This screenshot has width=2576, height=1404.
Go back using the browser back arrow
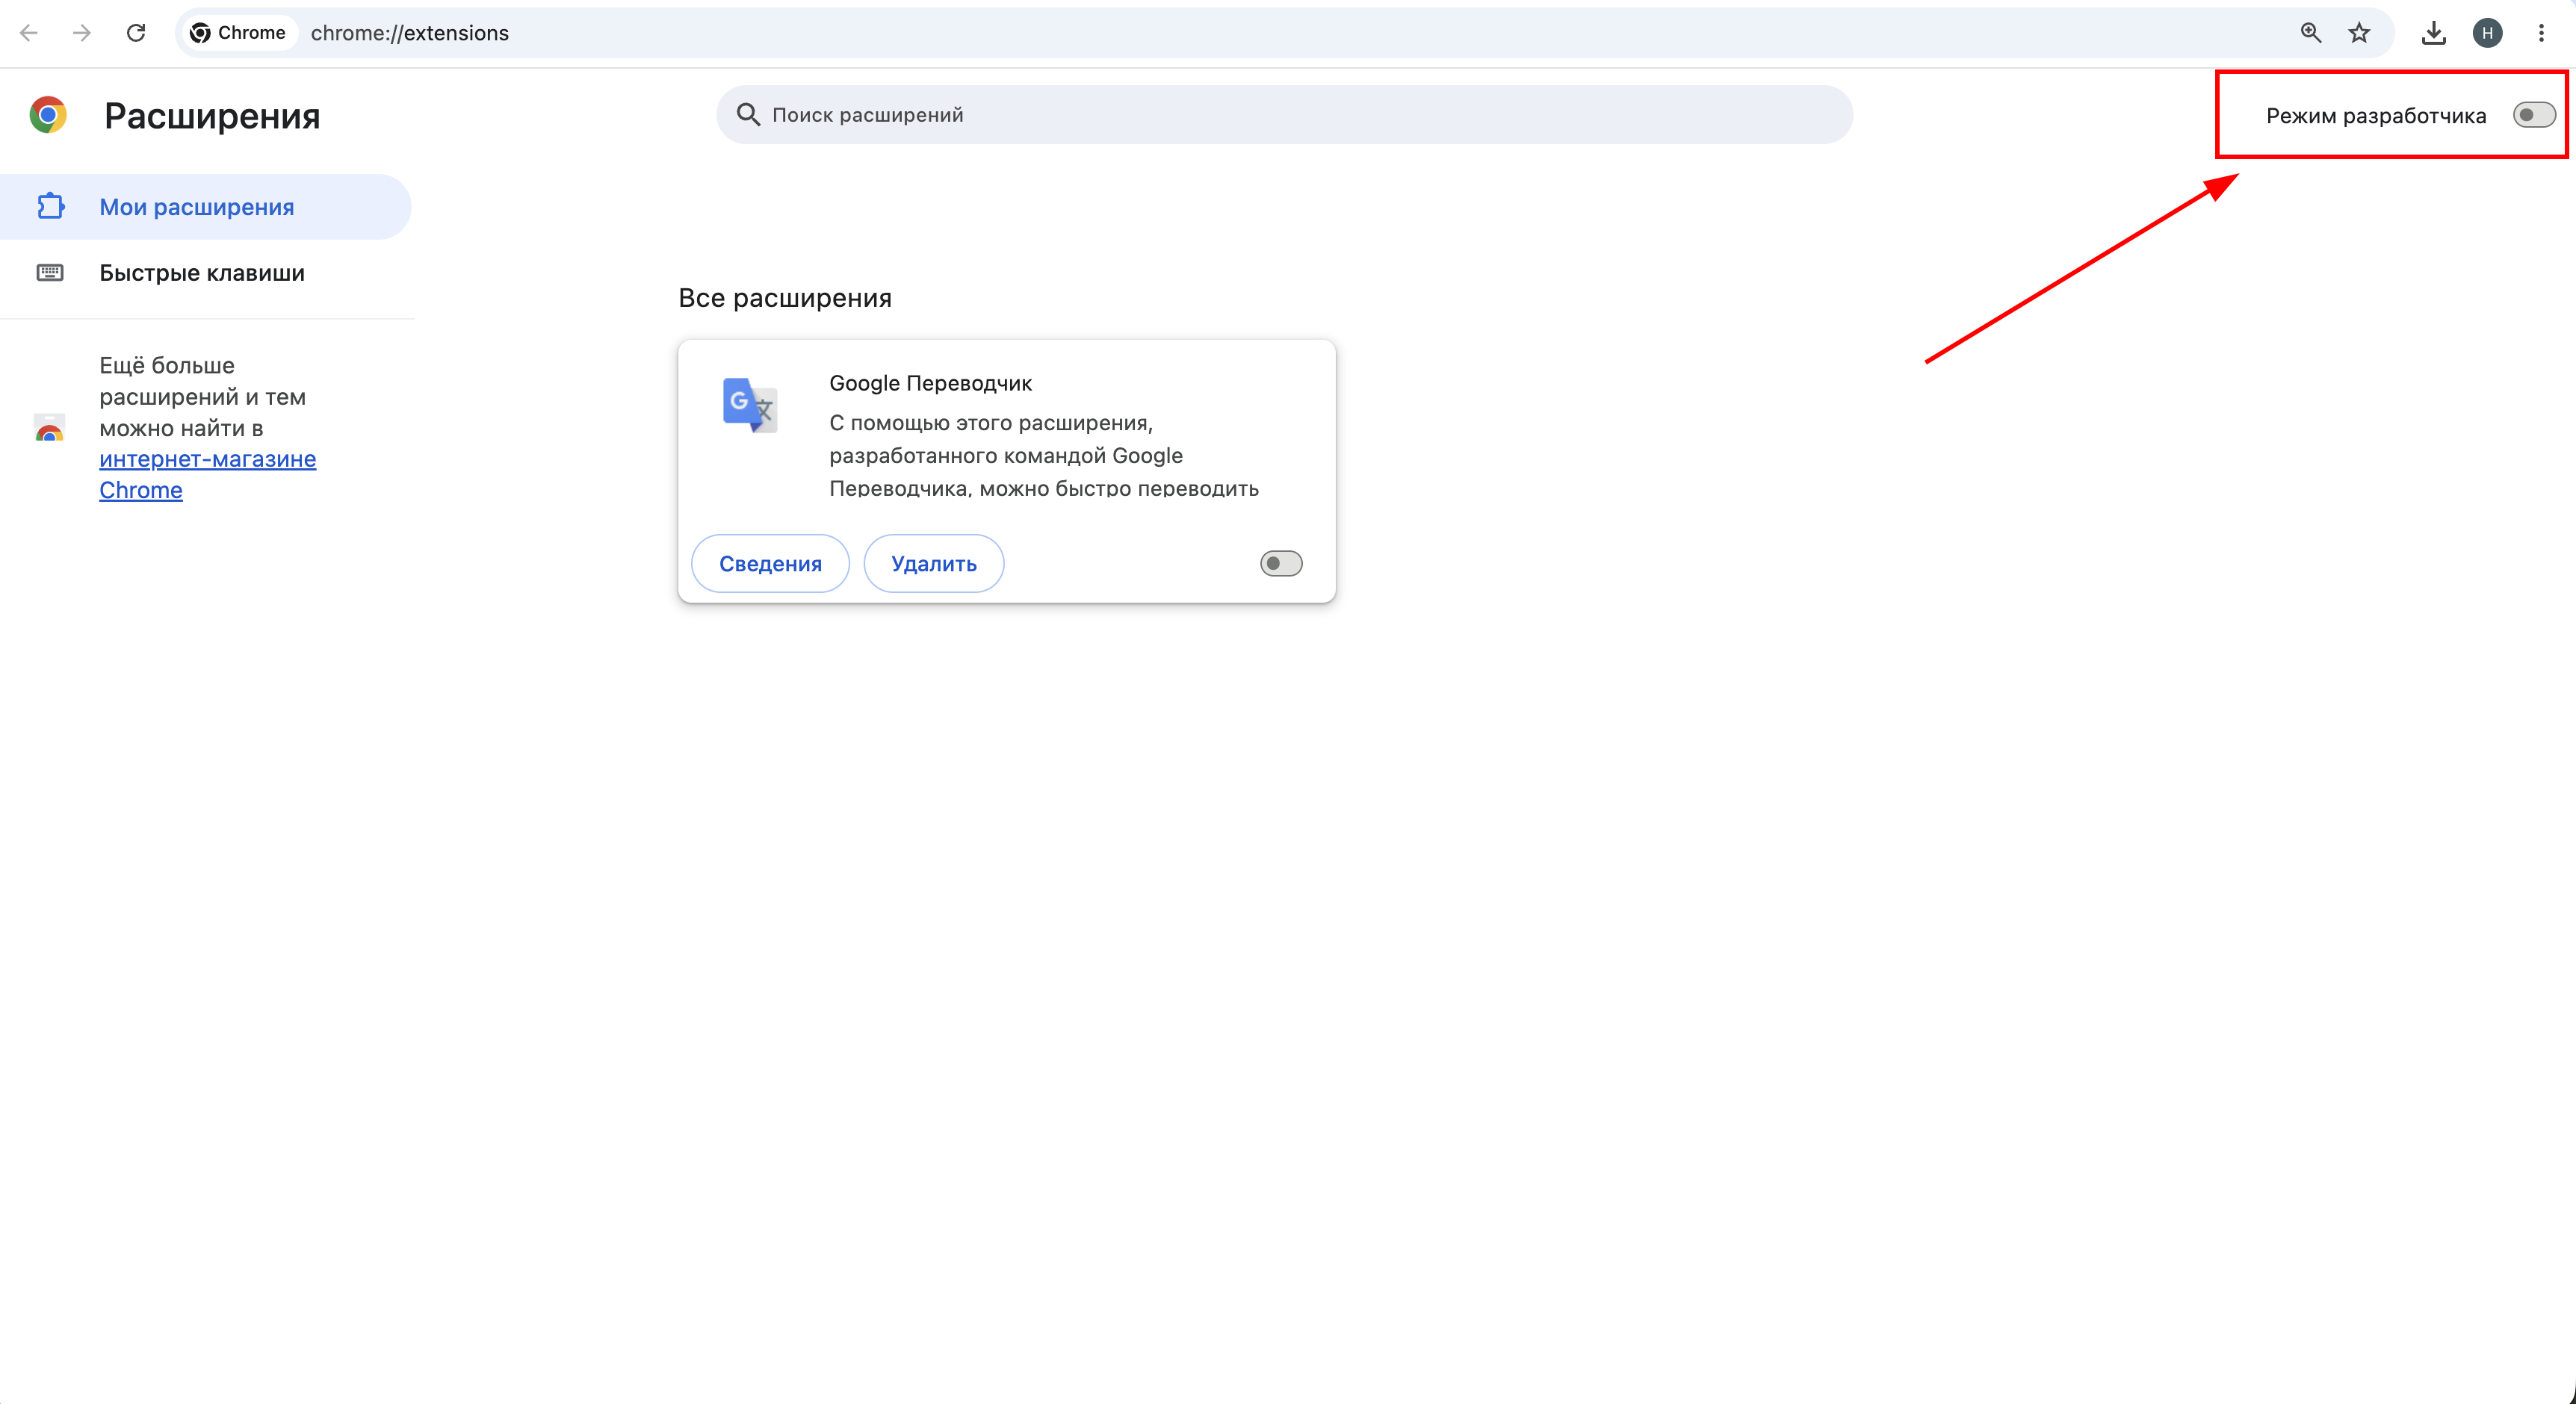tap(29, 33)
